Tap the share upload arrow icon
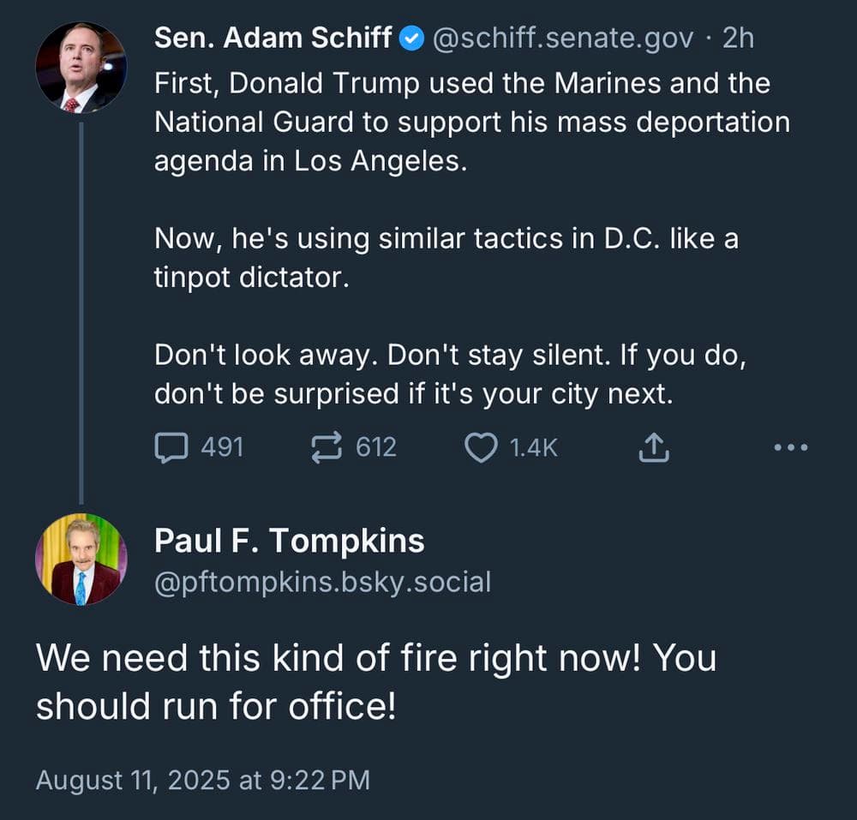Screen dimensions: 857x820 coord(654,447)
